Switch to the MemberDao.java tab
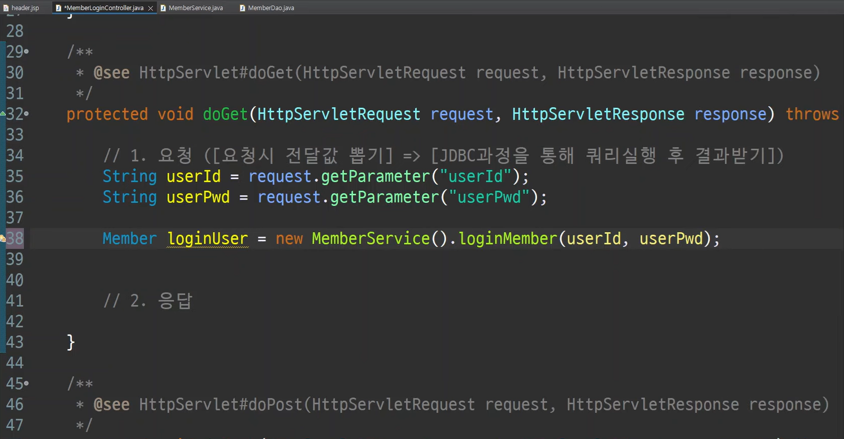 (266, 8)
